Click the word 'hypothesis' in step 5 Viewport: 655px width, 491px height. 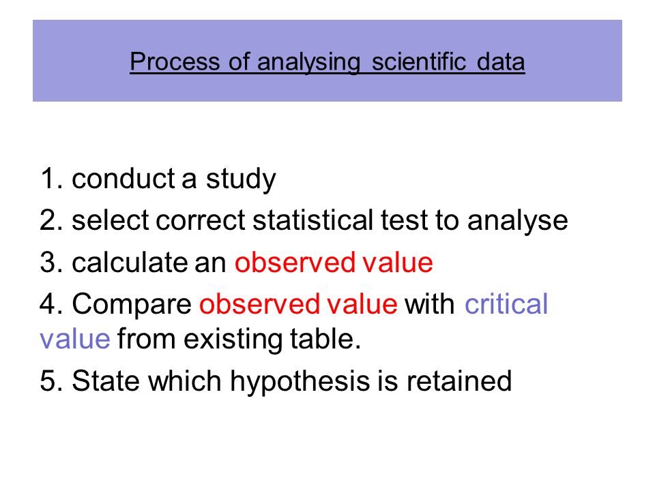[x=300, y=382]
